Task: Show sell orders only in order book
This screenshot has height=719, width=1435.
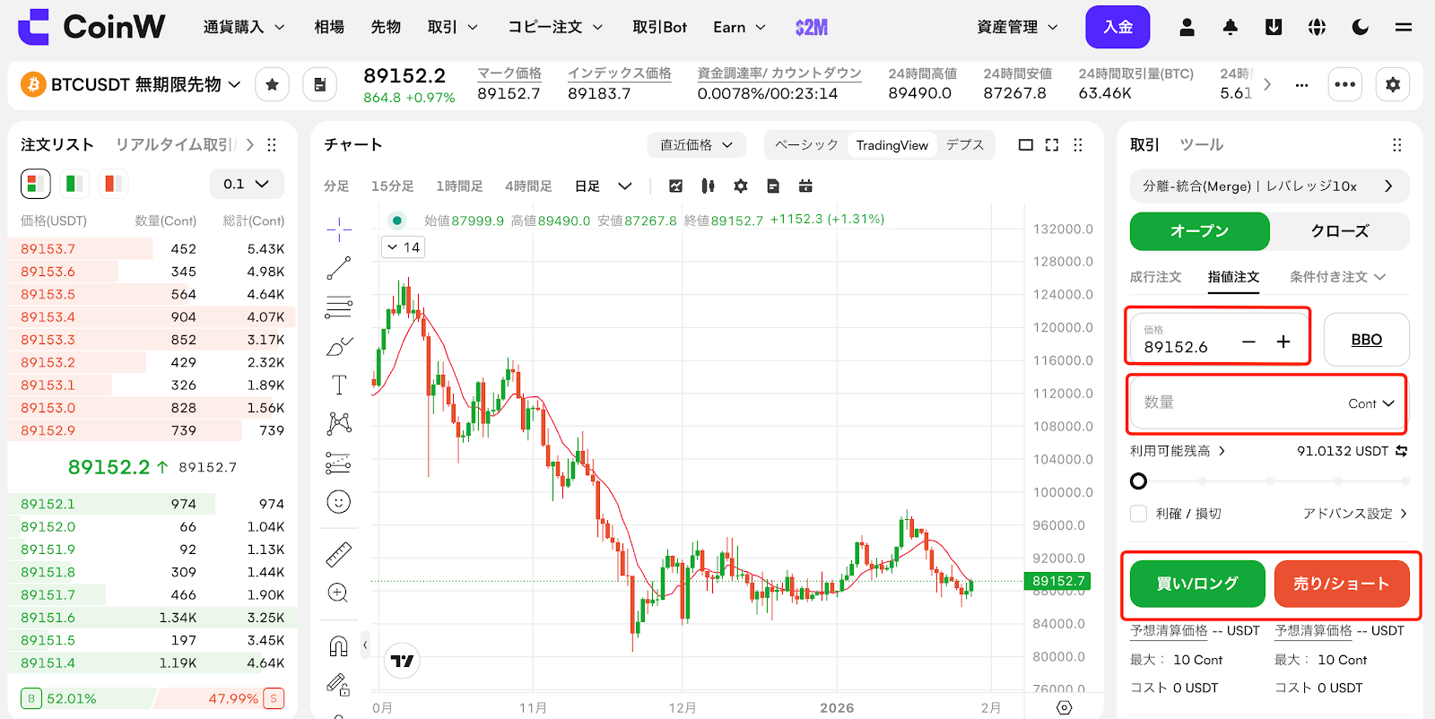Action: coord(111,184)
